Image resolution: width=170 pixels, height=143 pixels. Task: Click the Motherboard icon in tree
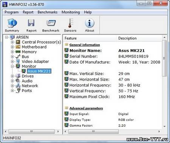18,47
